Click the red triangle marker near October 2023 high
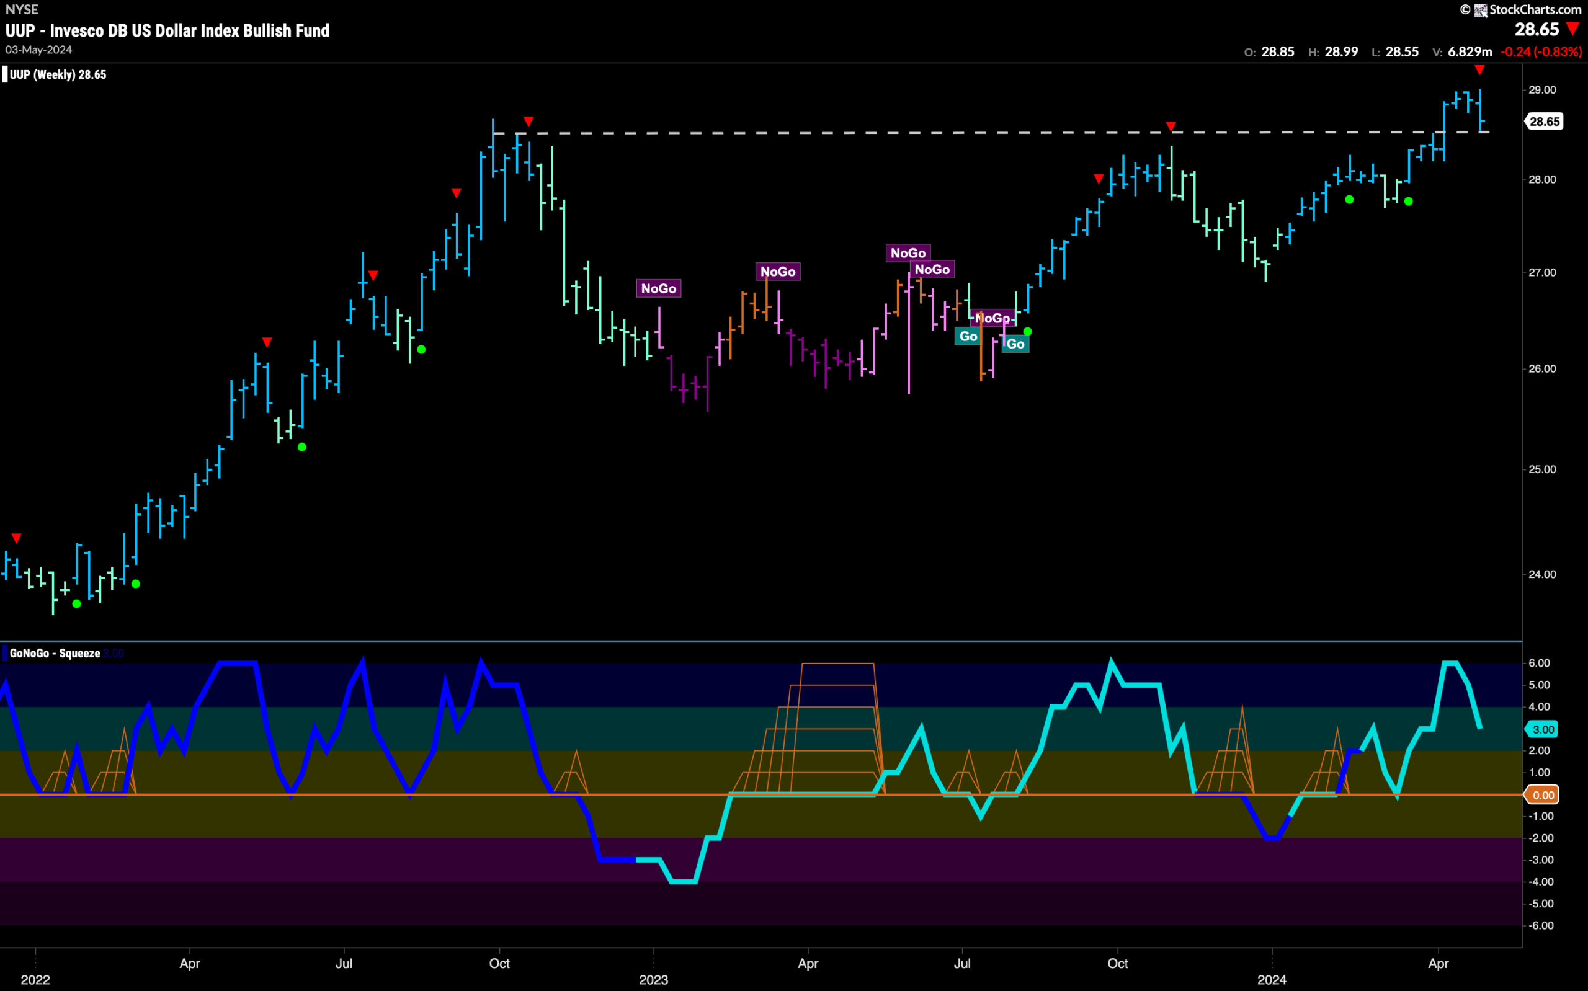The image size is (1588, 991). click(1171, 126)
